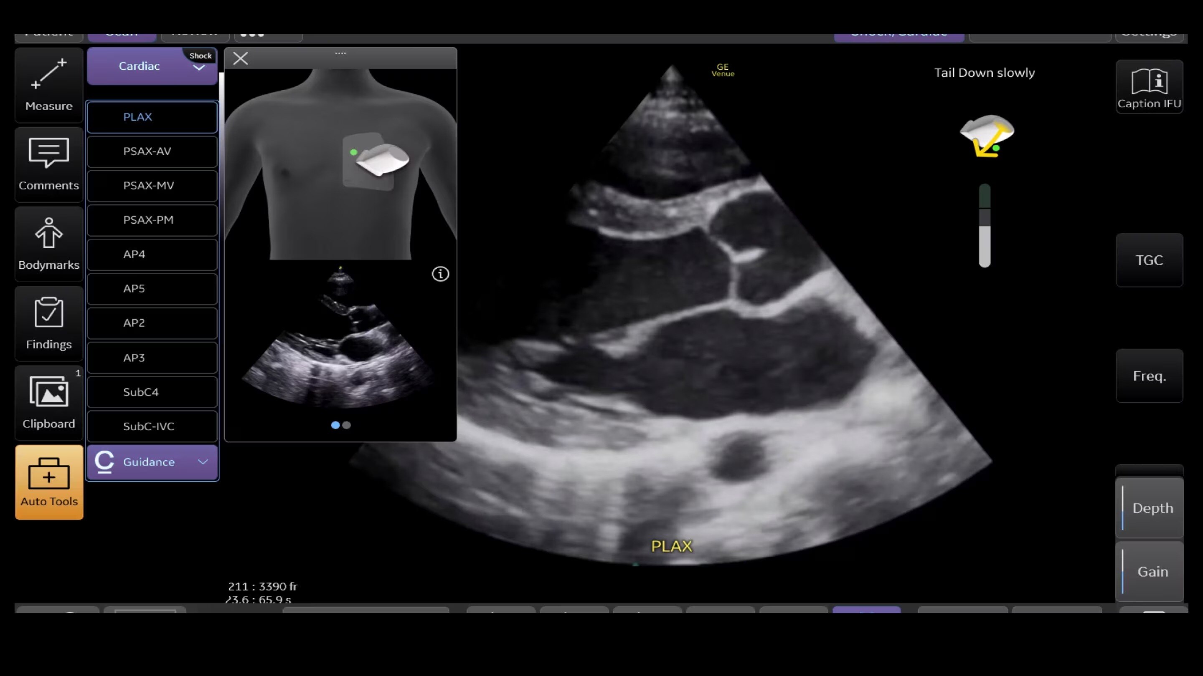
Task: Click the info icon in the guidance panel
Action: tap(440, 274)
